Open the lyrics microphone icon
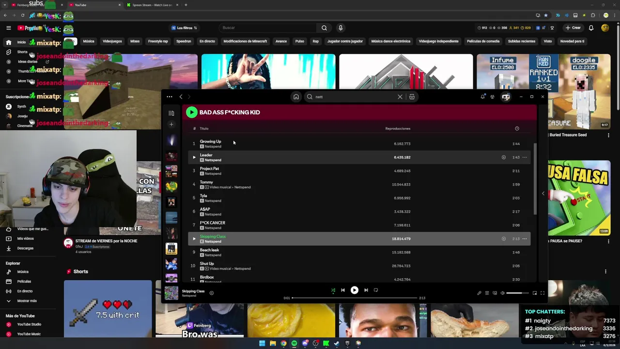Image resolution: width=620 pixels, height=349 pixels. (479, 293)
